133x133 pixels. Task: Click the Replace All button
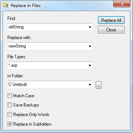[x=111, y=20]
